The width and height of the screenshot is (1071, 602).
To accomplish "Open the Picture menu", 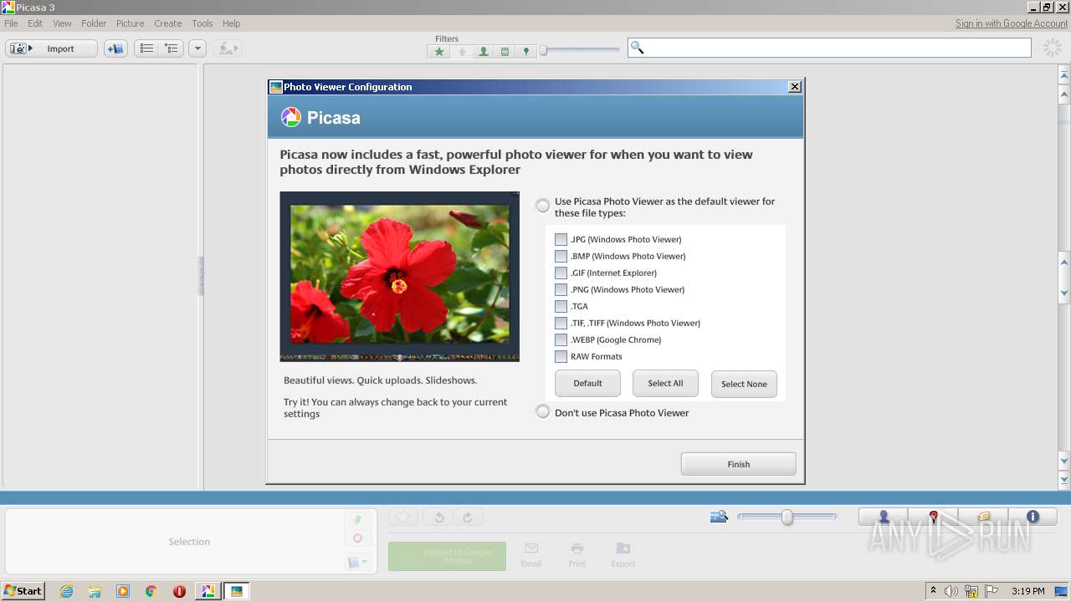I will [x=130, y=23].
